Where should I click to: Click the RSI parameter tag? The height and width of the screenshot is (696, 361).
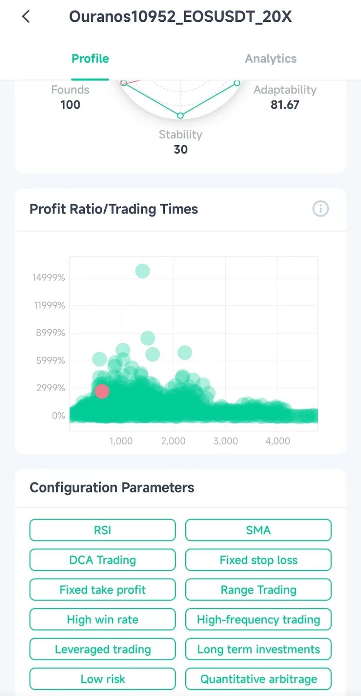point(103,530)
